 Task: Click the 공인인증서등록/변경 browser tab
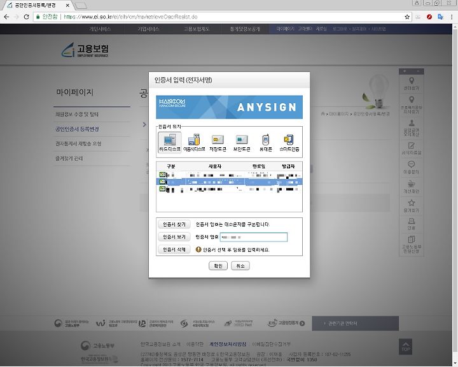(38, 5)
